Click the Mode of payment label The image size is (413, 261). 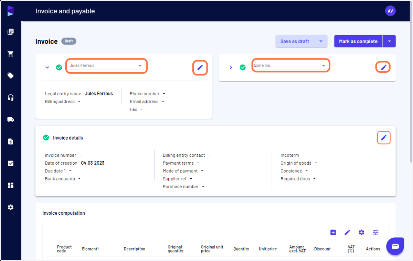[x=180, y=171]
